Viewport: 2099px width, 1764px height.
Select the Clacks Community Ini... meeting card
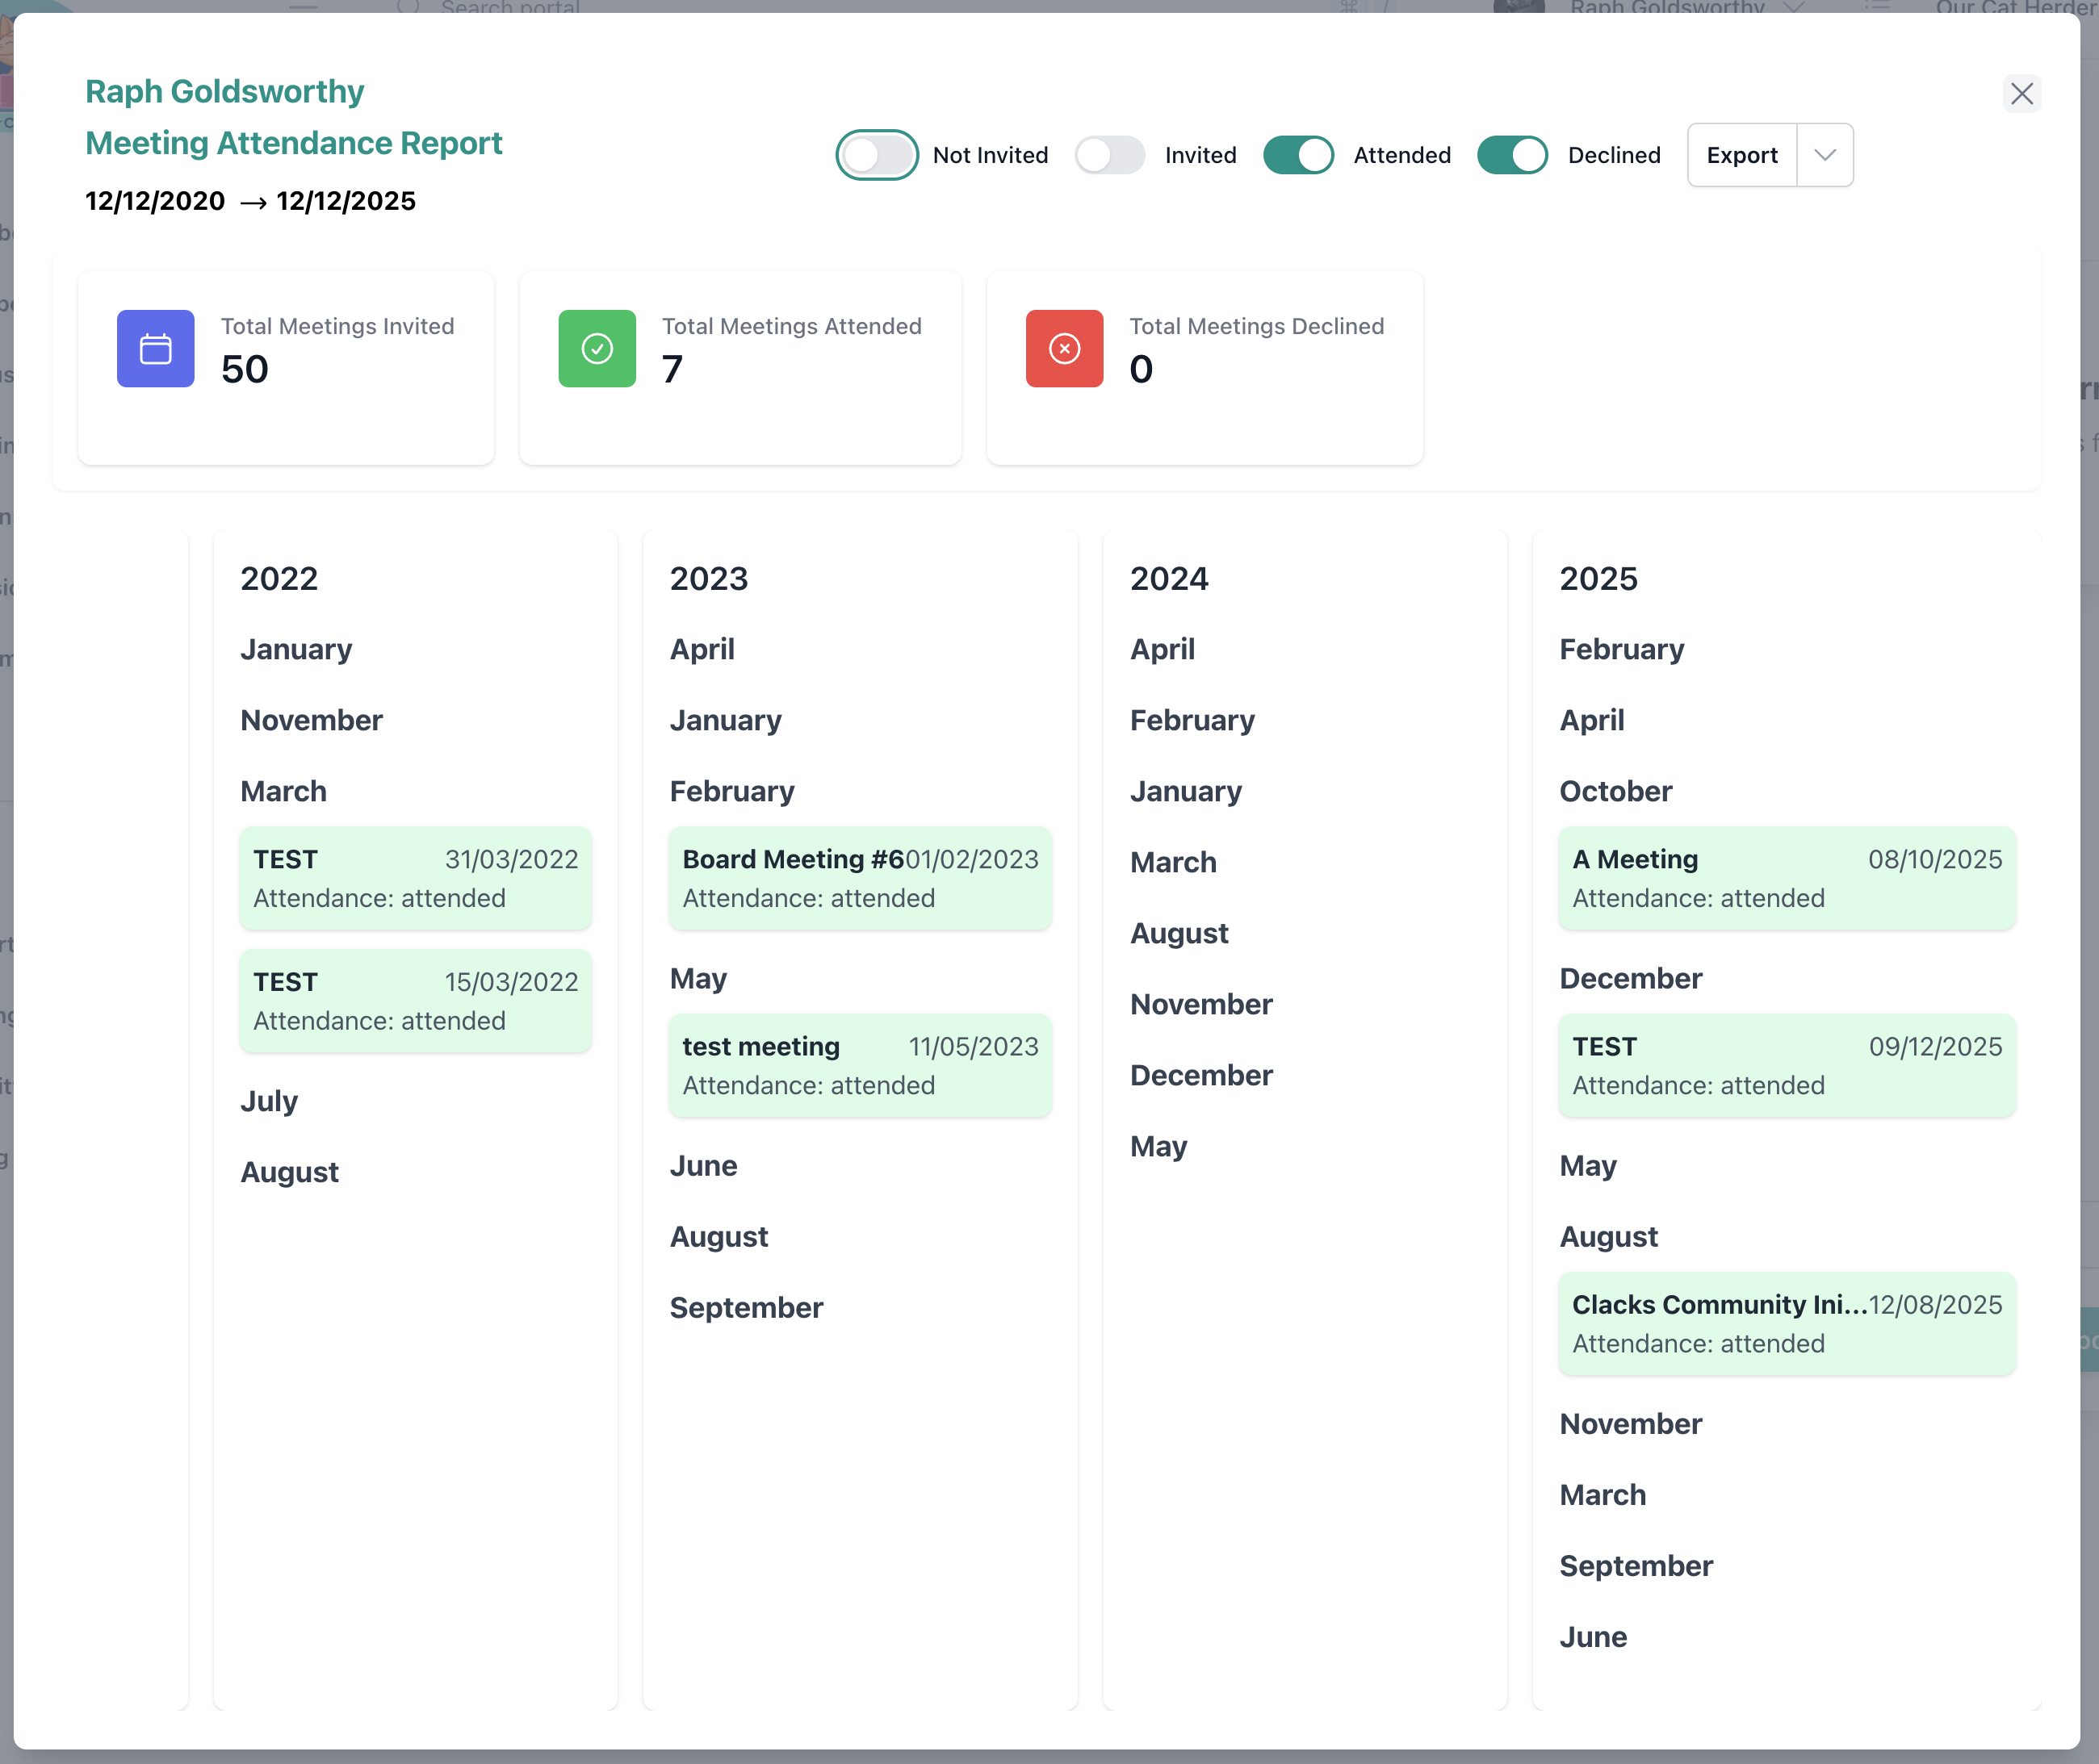[x=1786, y=1323]
